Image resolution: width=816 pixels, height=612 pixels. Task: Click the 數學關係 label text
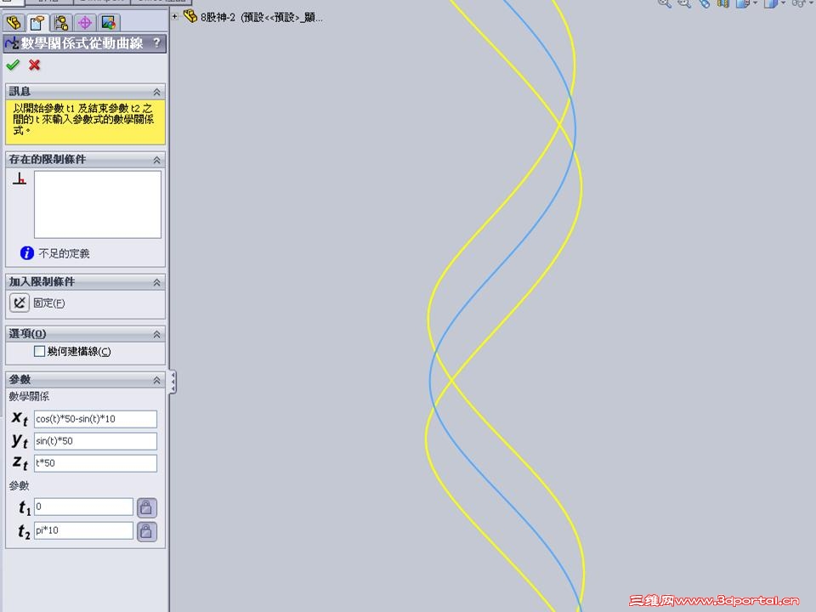coord(29,397)
